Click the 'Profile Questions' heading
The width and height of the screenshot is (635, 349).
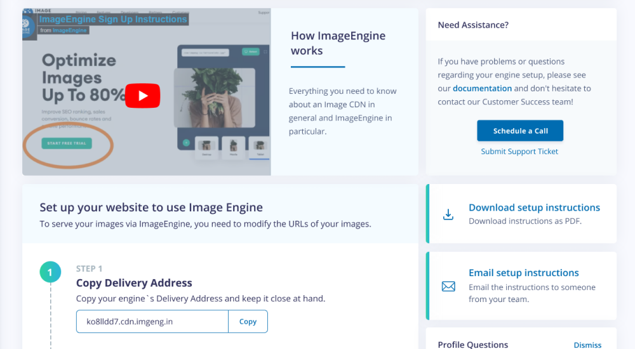tap(472, 345)
